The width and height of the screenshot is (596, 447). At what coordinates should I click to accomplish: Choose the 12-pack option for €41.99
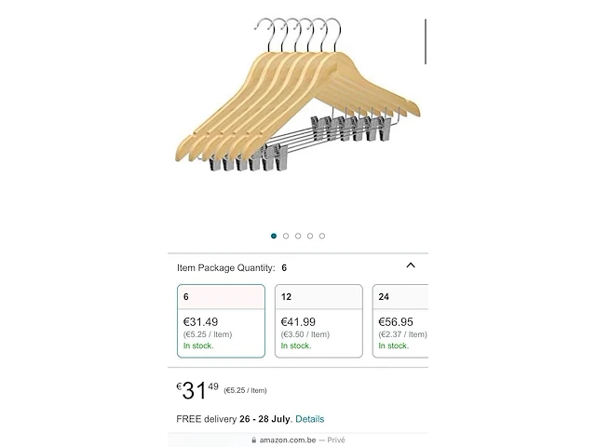pos(318,320)
